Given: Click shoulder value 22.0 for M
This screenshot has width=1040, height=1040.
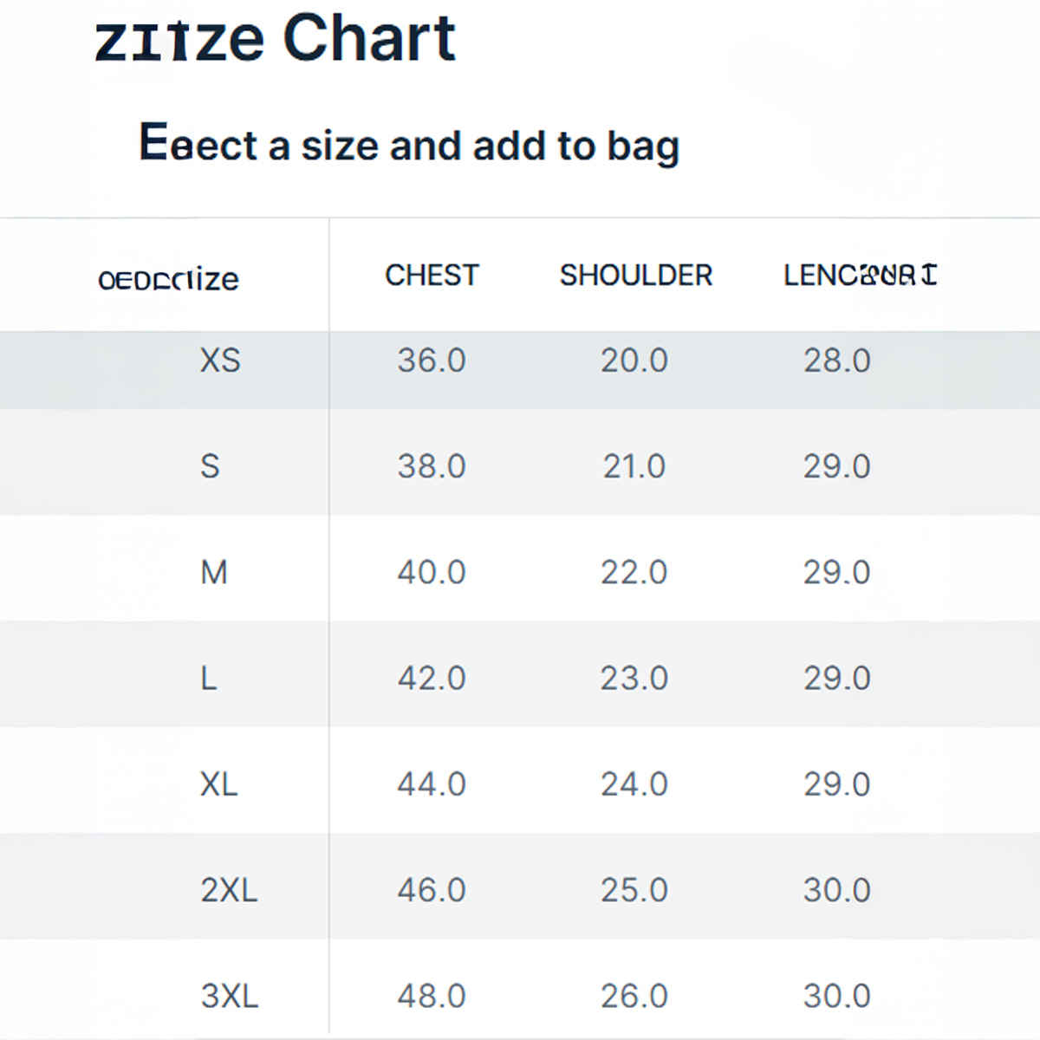Looking at the screenshot, I should (634, 572).
